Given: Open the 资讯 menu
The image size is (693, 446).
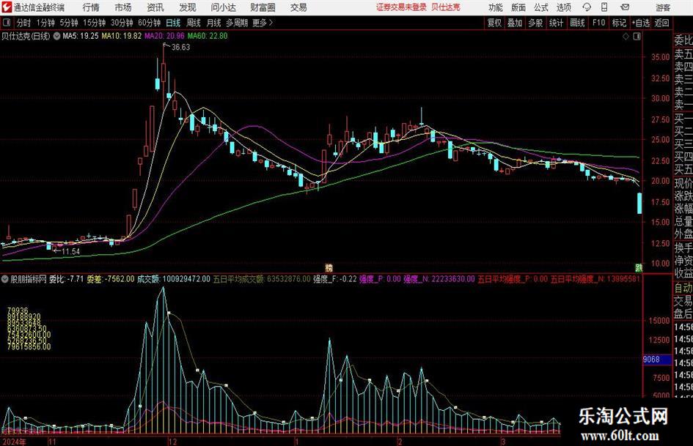Looking at the screenshot, I should pos(155,7).
